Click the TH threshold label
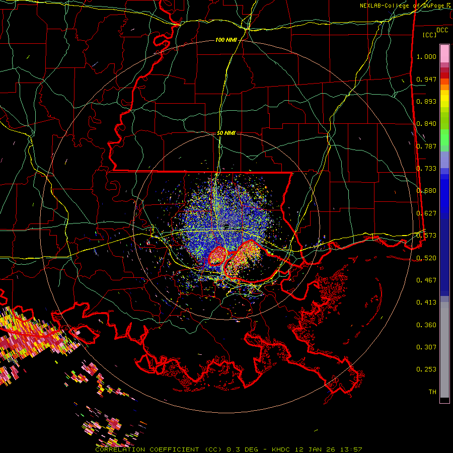 (432, 392)
